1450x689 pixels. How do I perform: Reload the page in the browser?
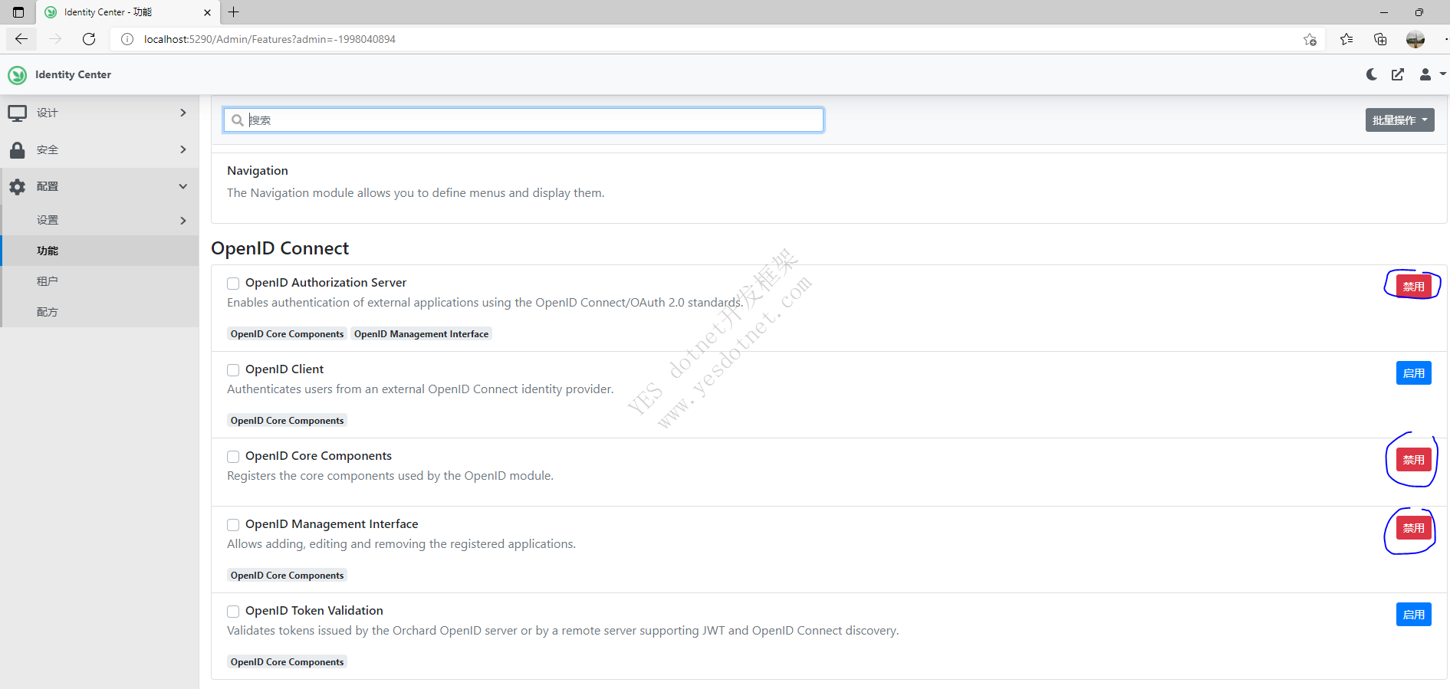[x=89, y=39]
